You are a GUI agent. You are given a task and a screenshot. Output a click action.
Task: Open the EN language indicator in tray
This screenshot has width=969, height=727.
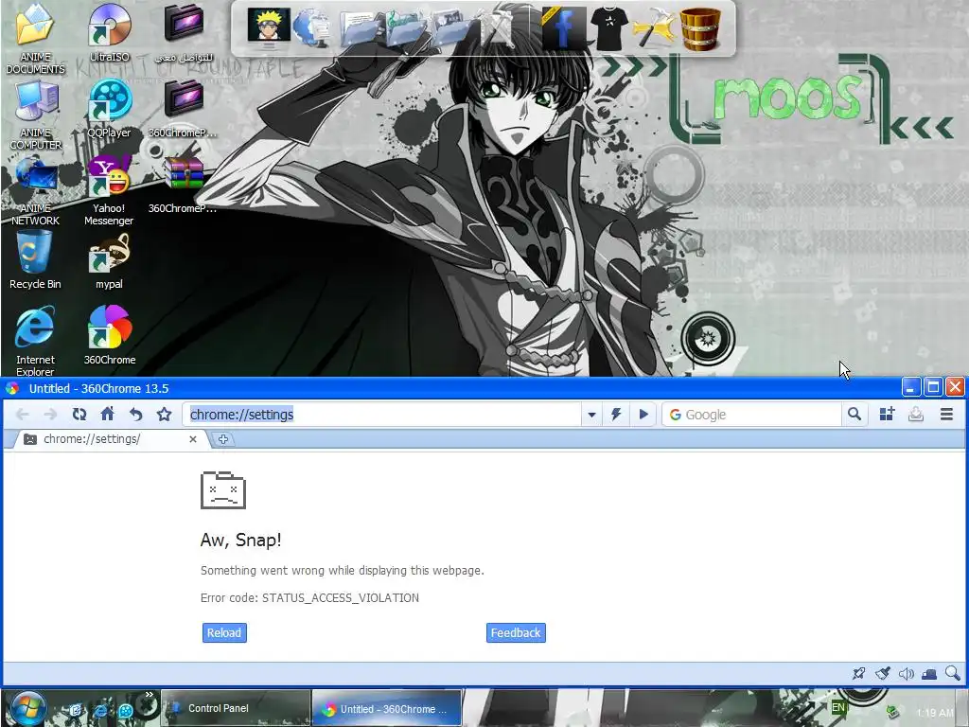[838, 707]
